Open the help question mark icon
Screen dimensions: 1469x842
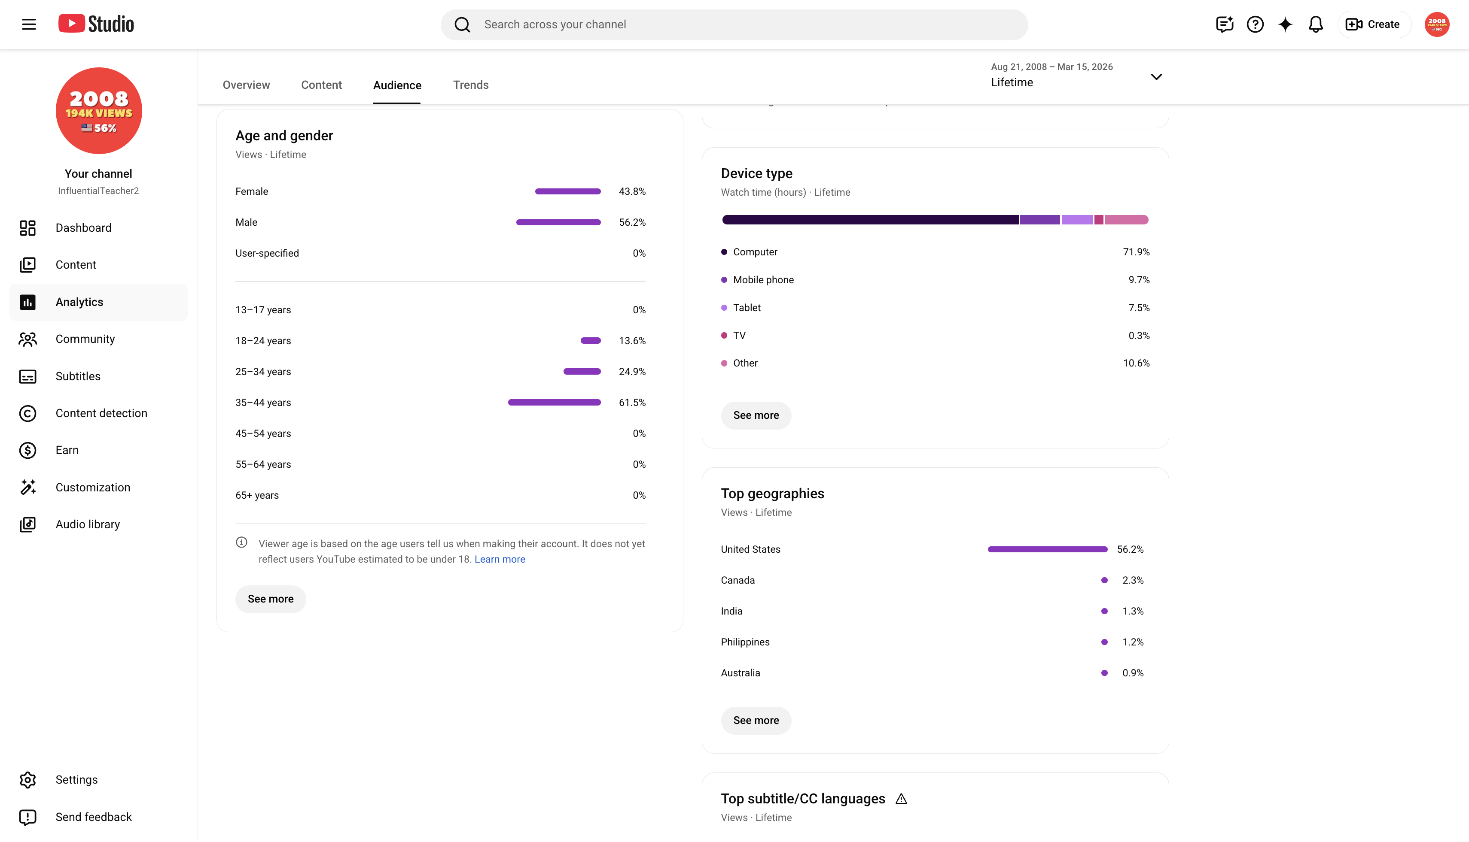[1255, 24]
